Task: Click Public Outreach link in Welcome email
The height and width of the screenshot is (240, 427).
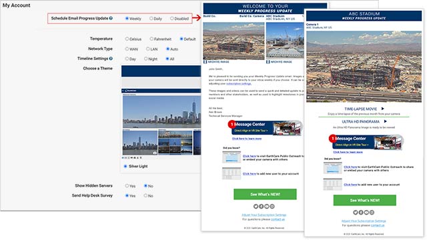Action: [x=249, y=156]
